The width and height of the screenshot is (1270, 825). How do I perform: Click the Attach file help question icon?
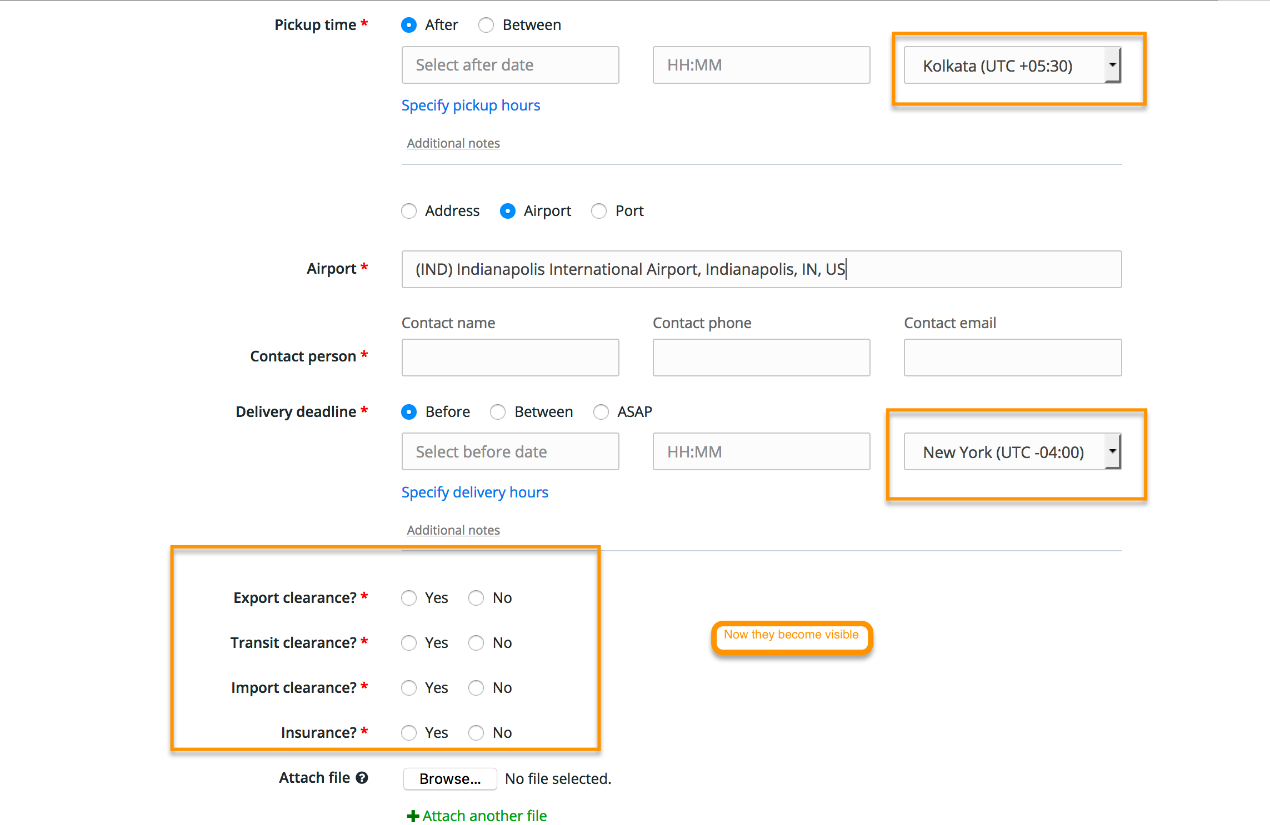click(362, 778)
